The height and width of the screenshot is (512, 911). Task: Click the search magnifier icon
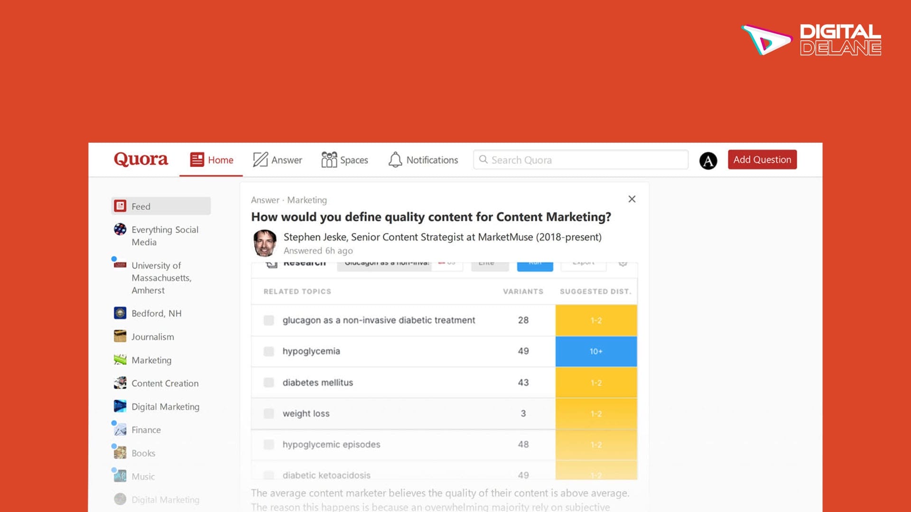click(483, 159)
